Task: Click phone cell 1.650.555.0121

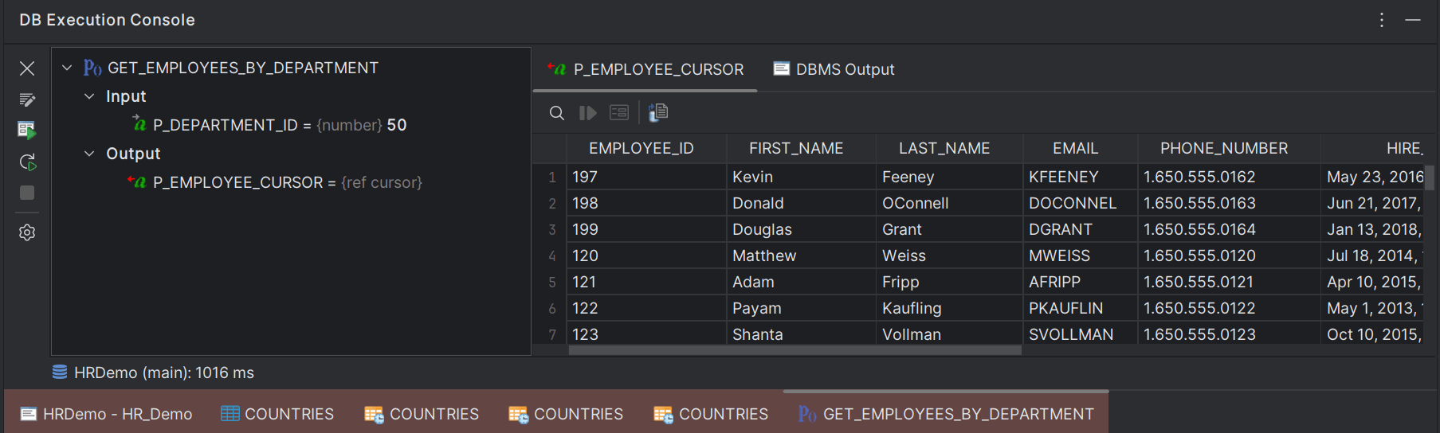Action: pyautogui.click(x=1229, y=282)
